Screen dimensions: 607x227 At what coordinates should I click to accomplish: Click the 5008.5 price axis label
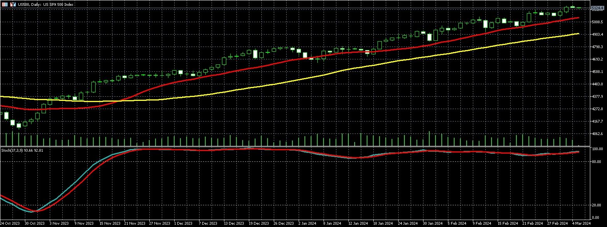[x=597, y=22]
